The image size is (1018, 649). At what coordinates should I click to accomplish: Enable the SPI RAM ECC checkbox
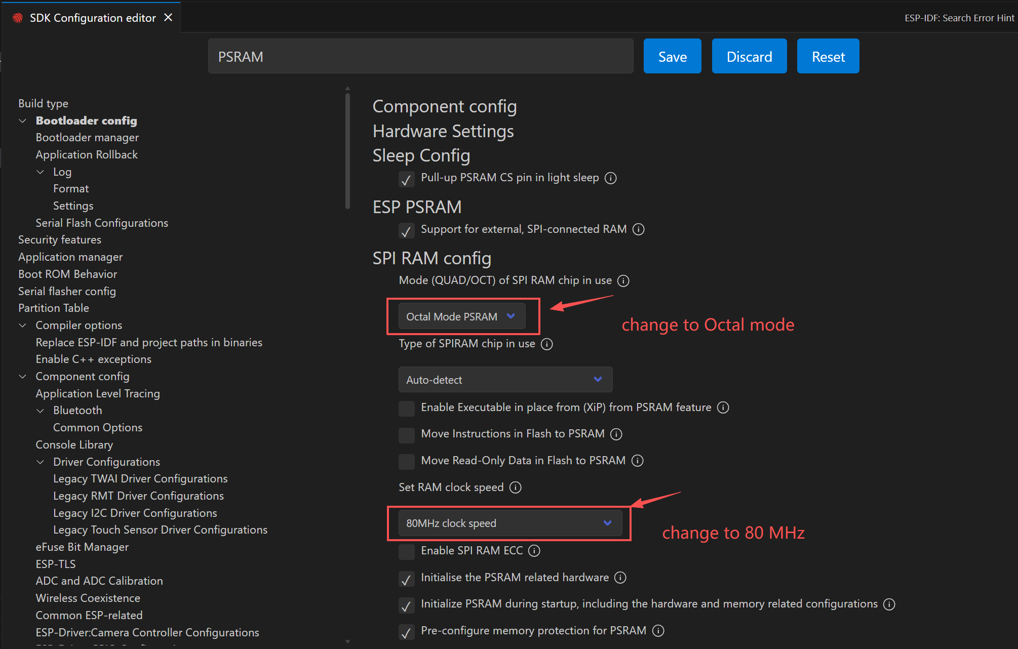407,551
